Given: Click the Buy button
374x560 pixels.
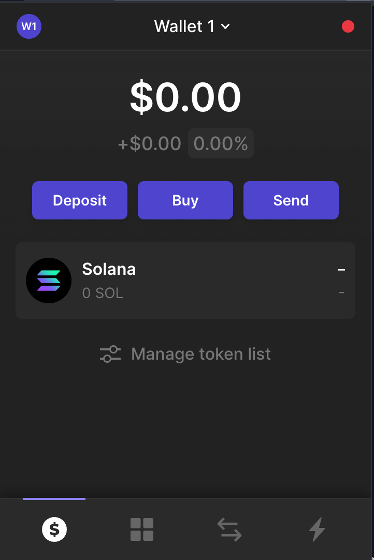Looking at the screenshot, I should pos(185,200).
